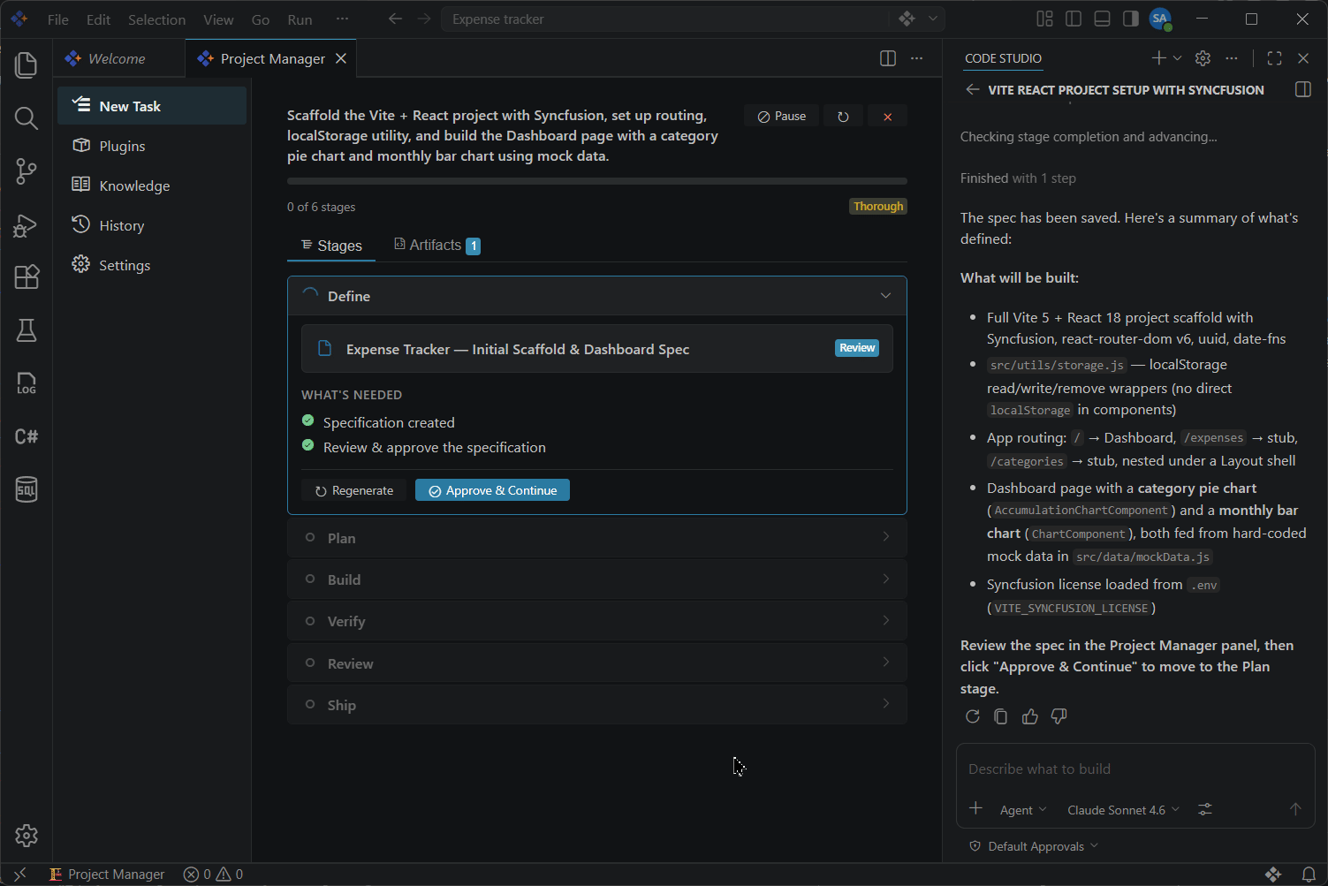Open the SQL database view

coord(27,489)
